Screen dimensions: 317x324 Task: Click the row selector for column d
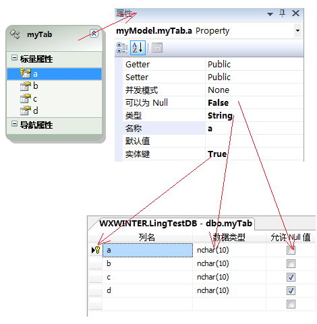pos(96,290)
